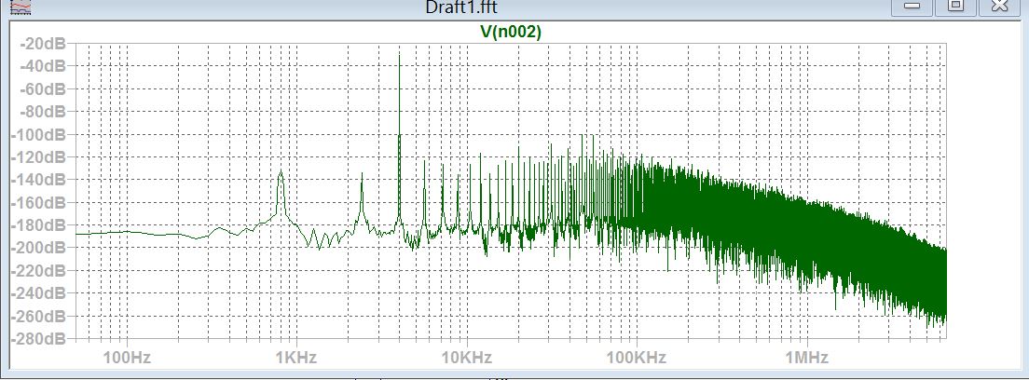Click the -160dB axis label
The image size is (1029, 380).
click(x=38, y=203)
